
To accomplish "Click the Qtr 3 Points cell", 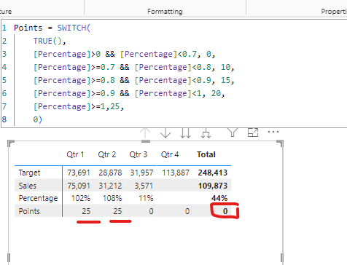I will point(151,211).
